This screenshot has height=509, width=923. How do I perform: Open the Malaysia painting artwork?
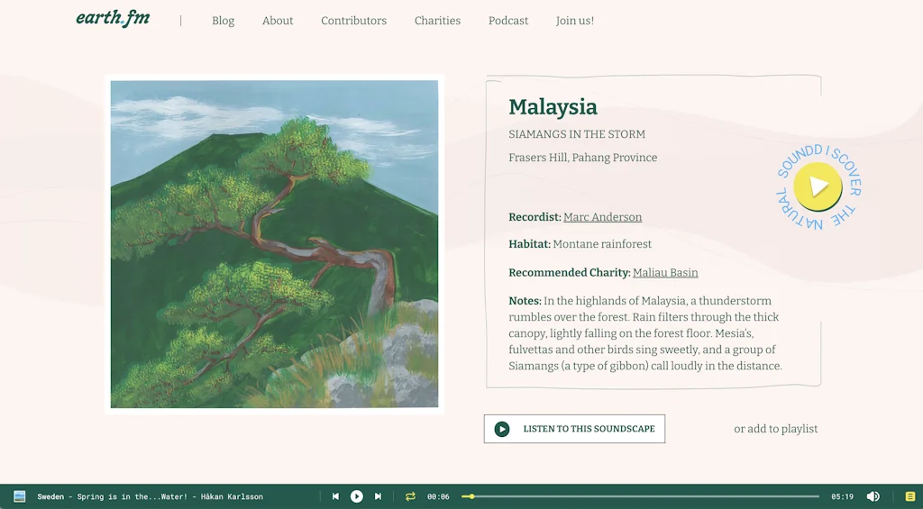(x=274, y=244)
